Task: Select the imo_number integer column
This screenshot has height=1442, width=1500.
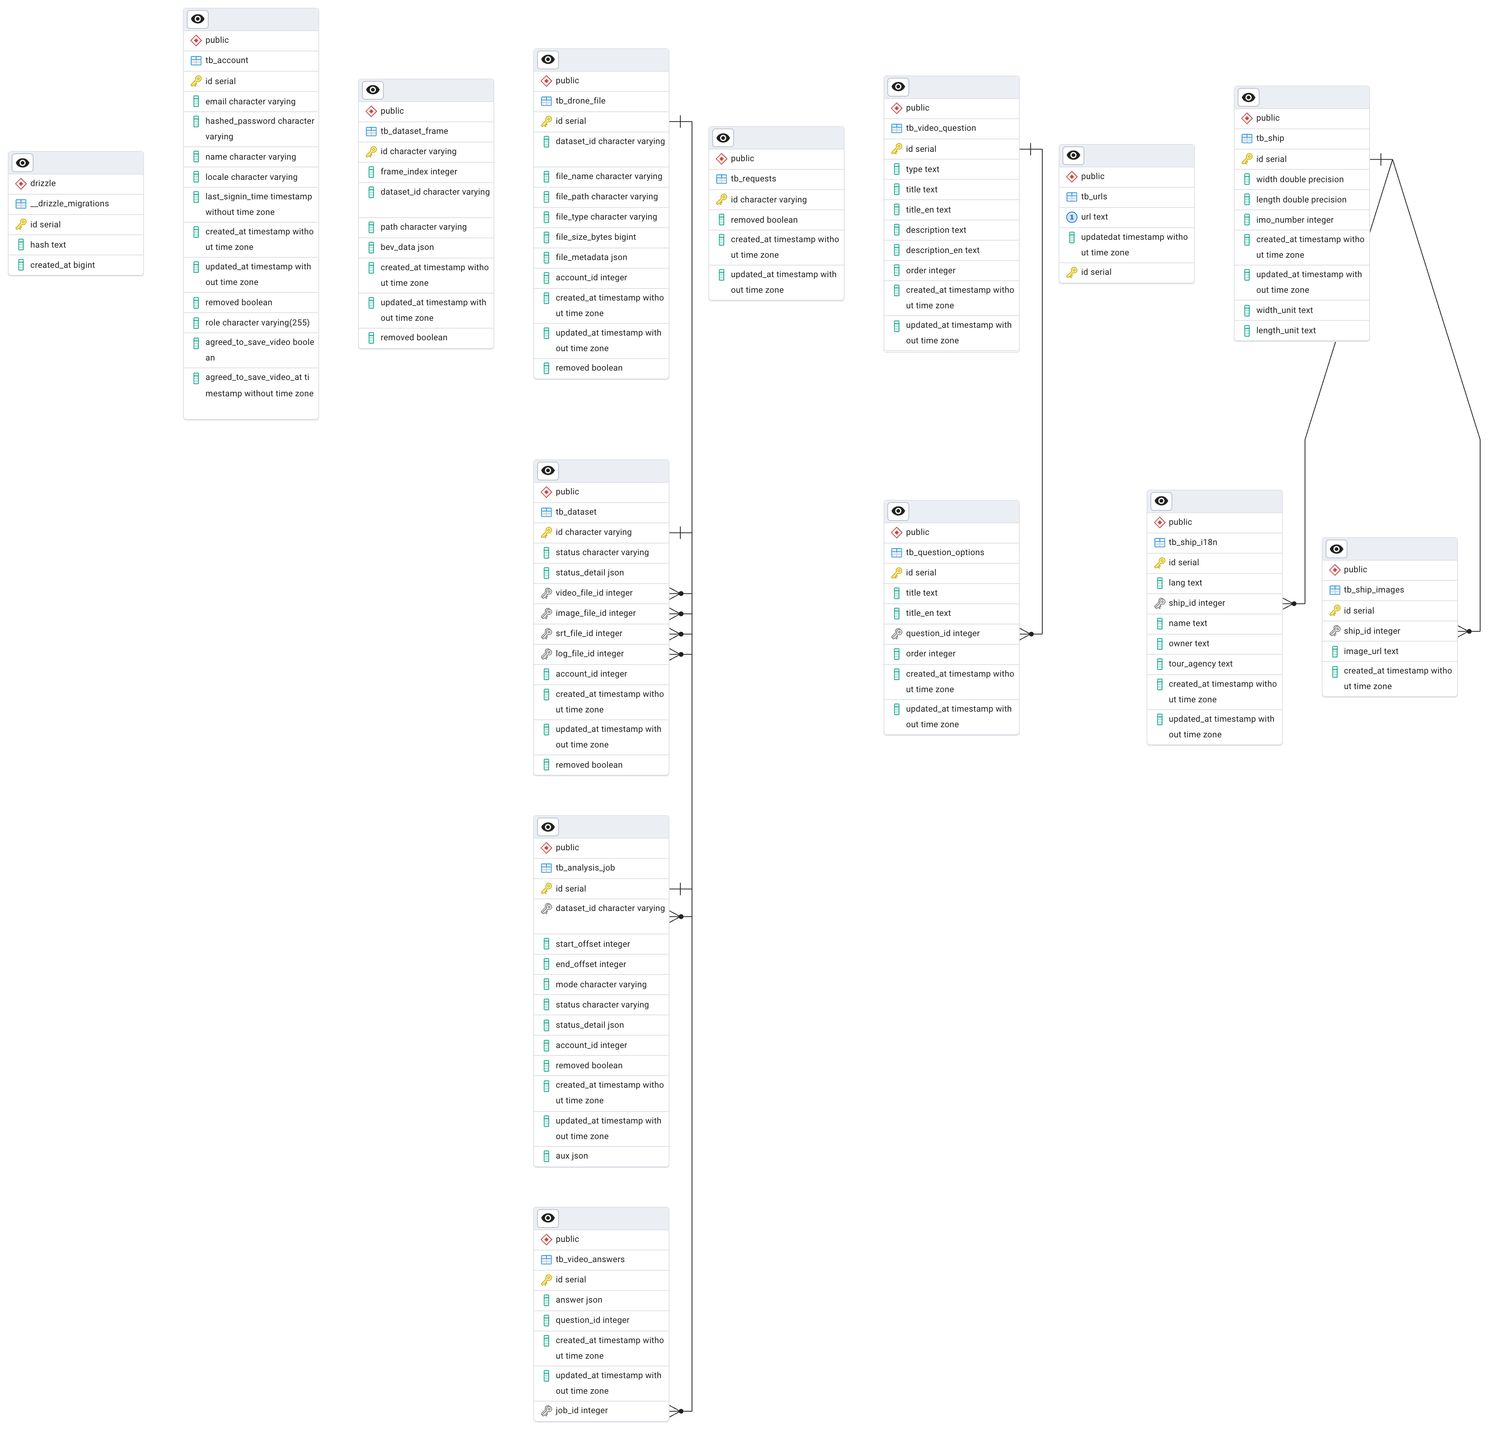Action: [1301, 220]
